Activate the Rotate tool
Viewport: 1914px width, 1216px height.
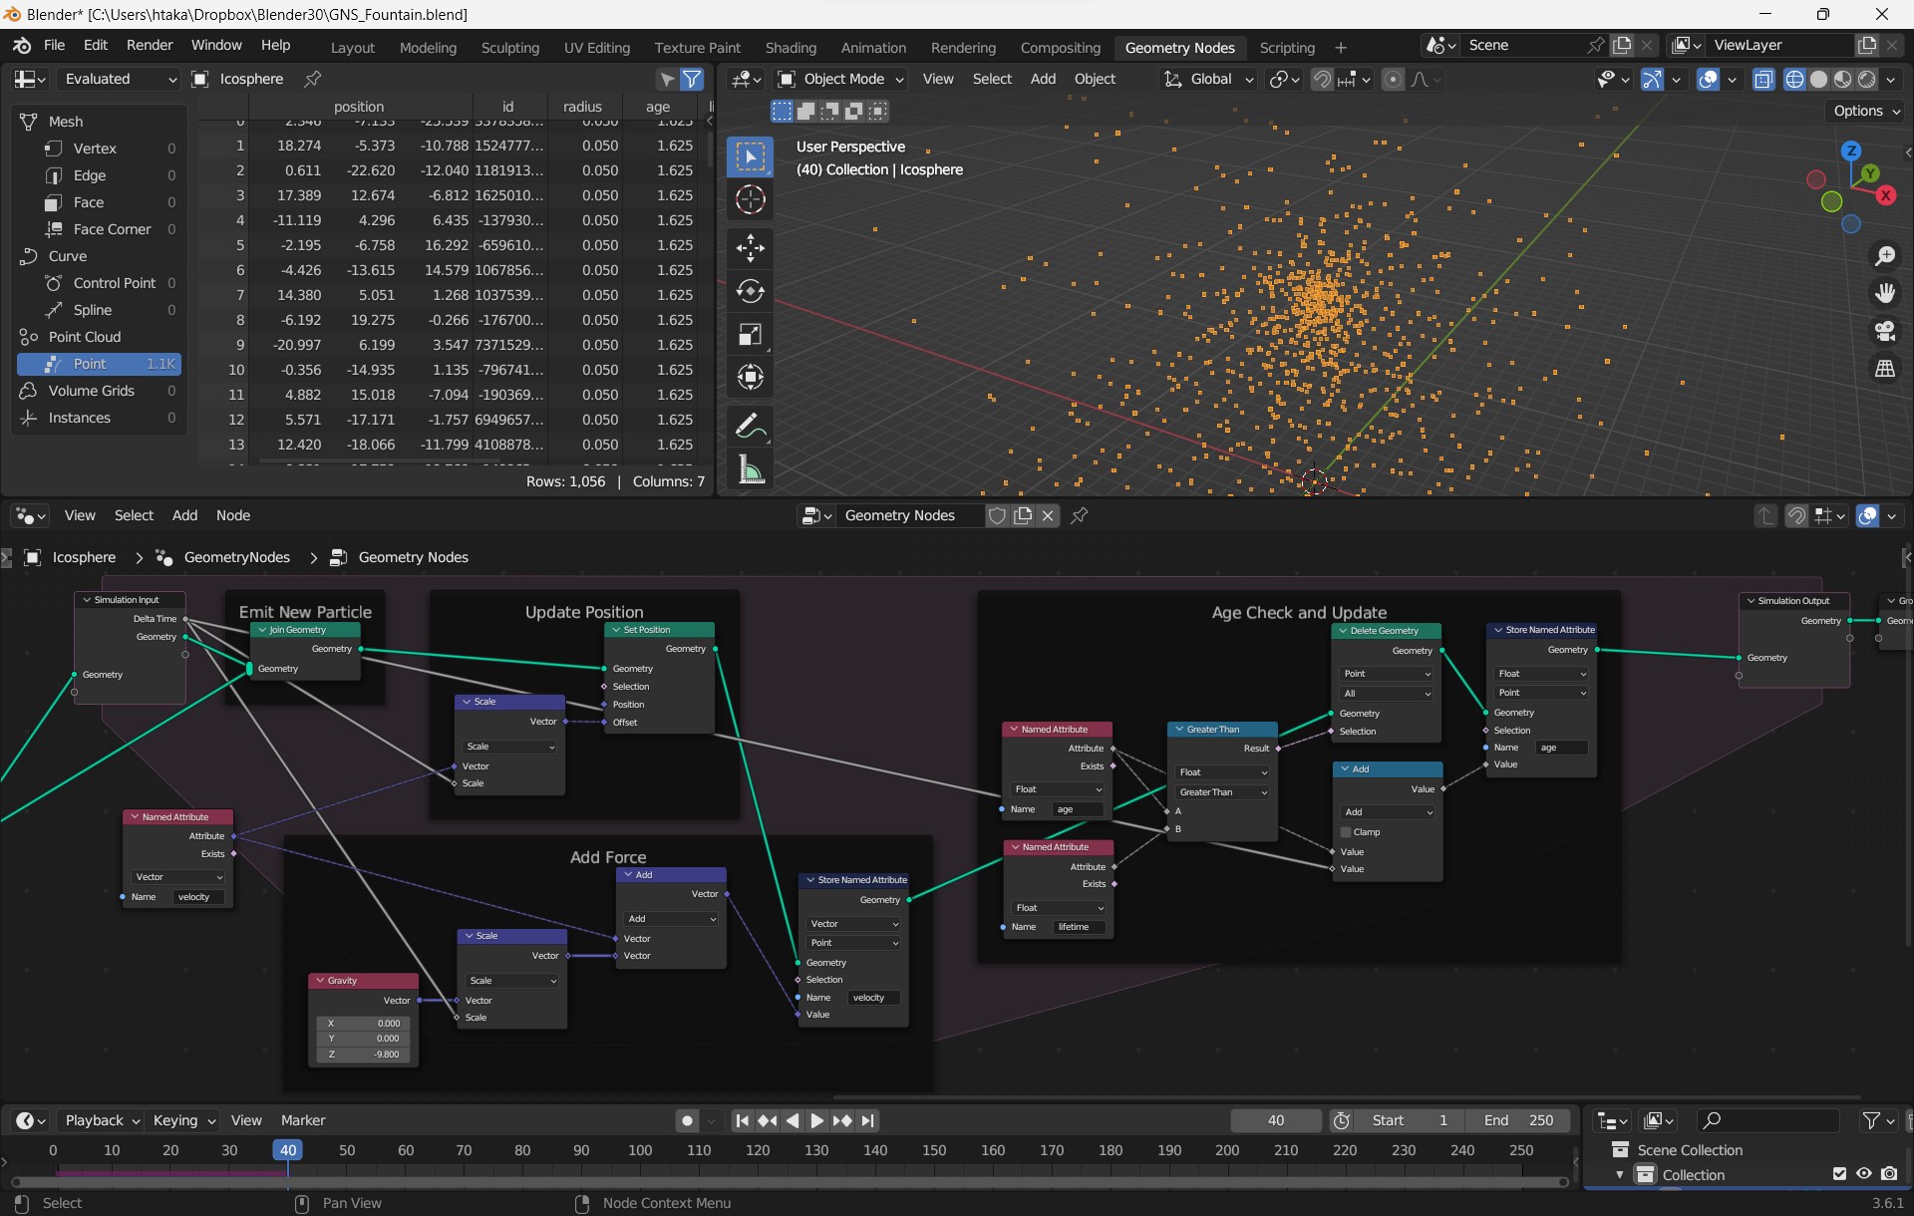751,291
